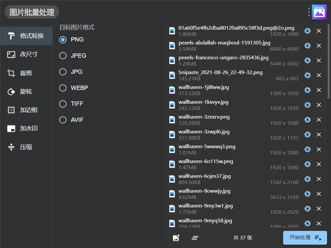The height and width of the screenshot is (248, 331).
Task: Open the 加边框 add border tab
Action: tap(26, 110)
